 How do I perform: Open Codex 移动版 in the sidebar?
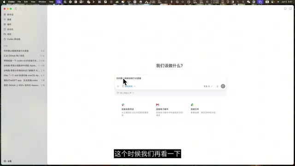point(12,39)
